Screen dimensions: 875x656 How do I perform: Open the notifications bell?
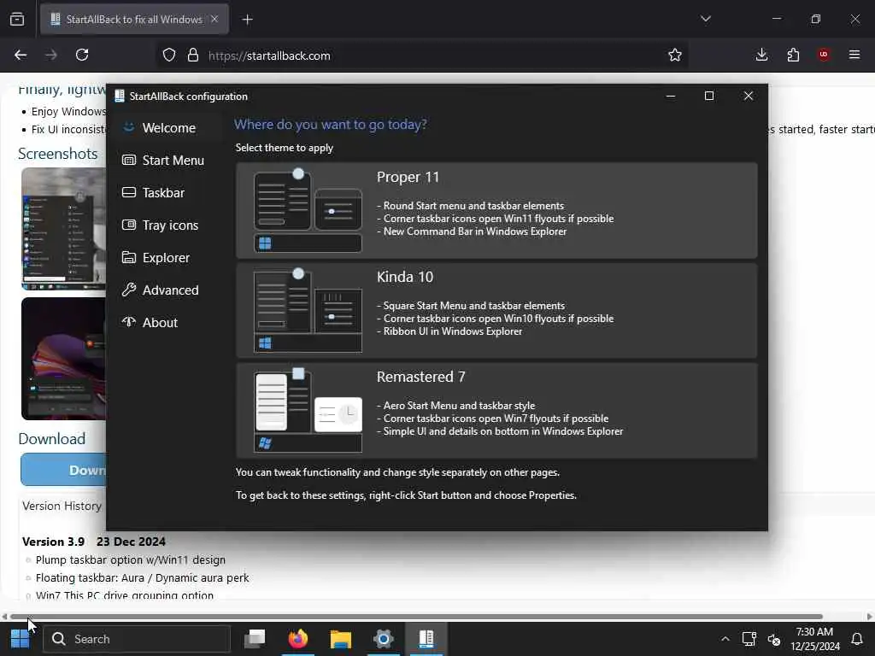pyautogui.click(x=857, y=639)
